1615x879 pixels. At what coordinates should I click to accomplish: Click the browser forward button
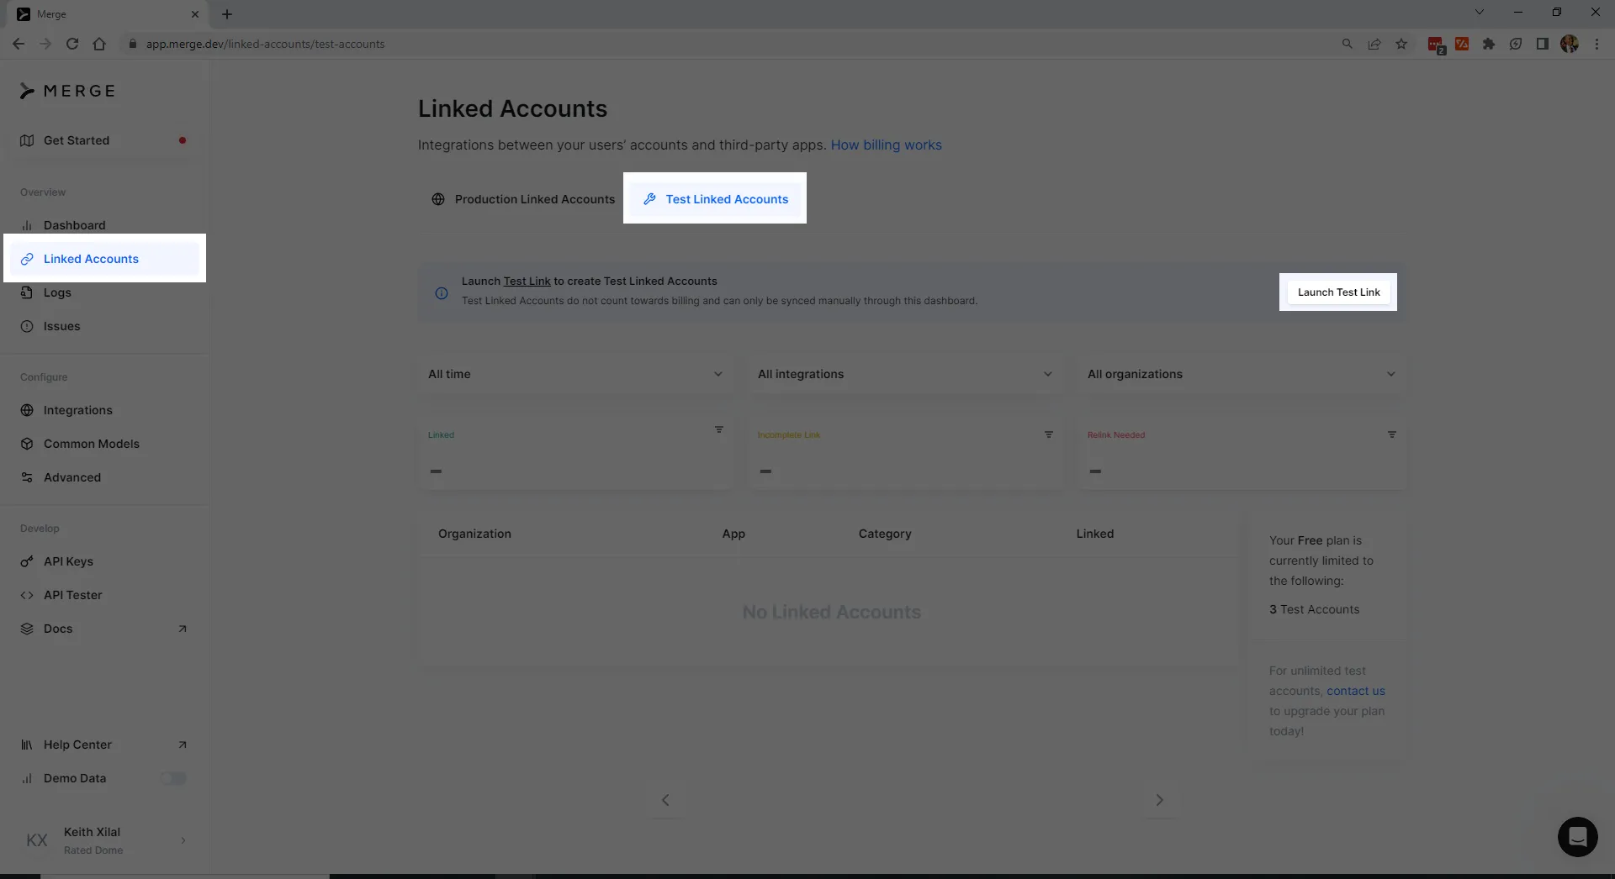pos(45,44)
